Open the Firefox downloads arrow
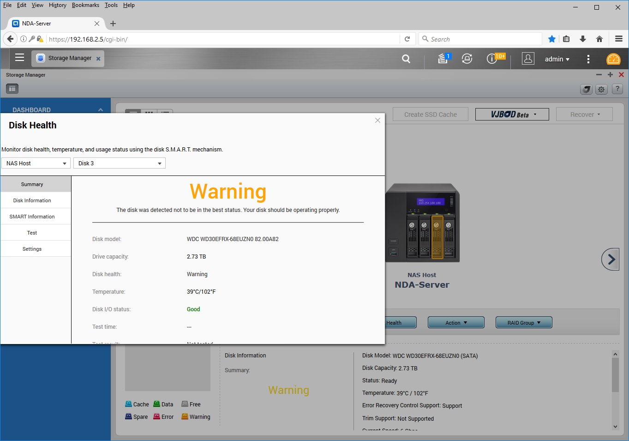The width and height of the screenshot is (629, 441). pos(583,39)
